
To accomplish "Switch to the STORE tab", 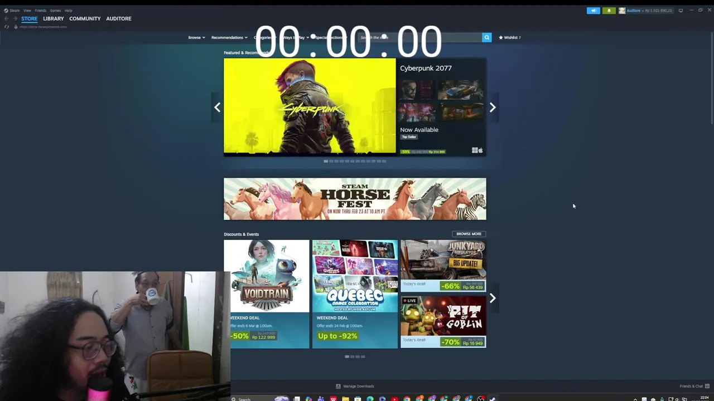I will point(29,18).
